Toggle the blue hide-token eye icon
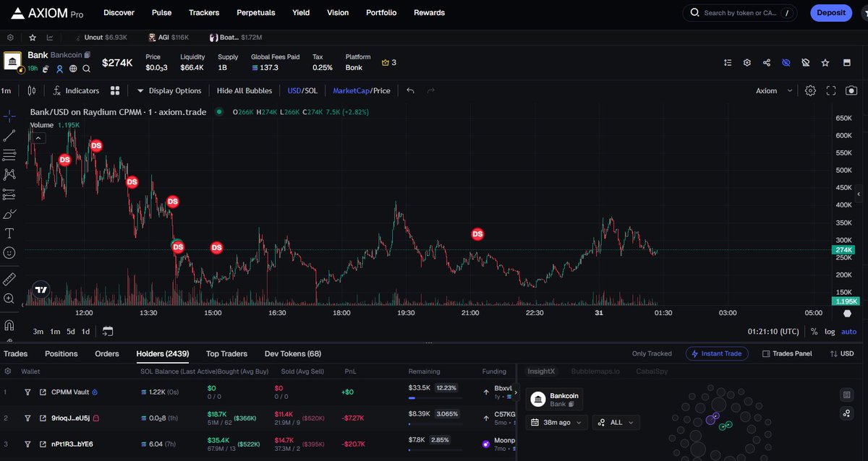Screen dimensions: 868x461 (x=786, y=63)
